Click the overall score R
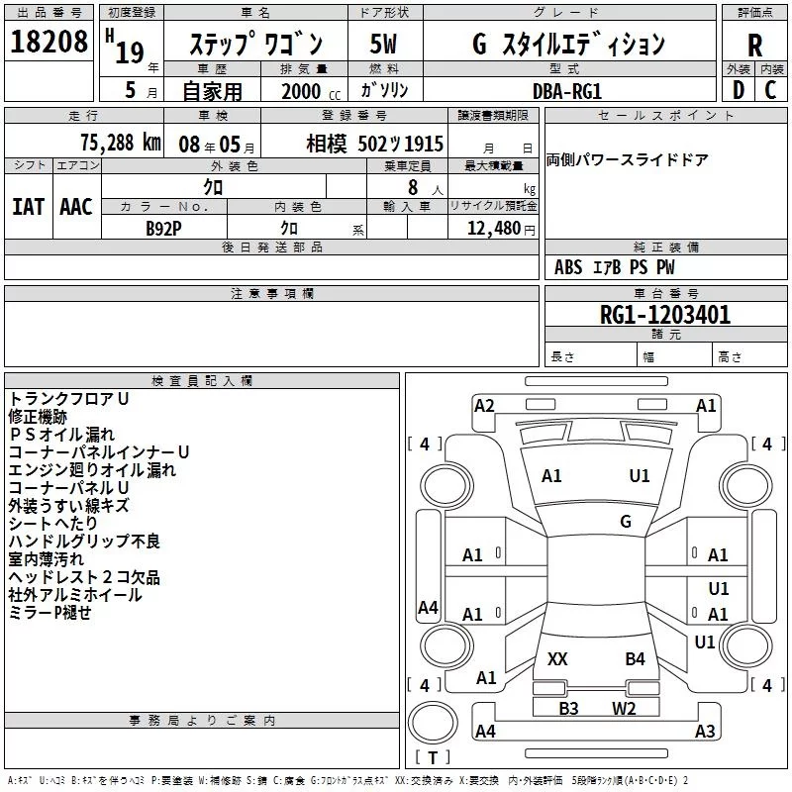Screen dimensions: 792x792 [754, 46]
